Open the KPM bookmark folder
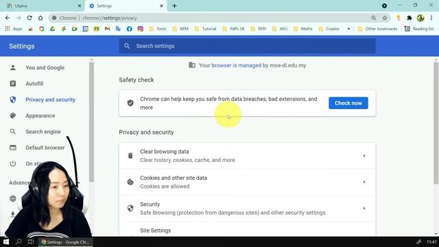The image size is (439, 247). pos(180,29)
